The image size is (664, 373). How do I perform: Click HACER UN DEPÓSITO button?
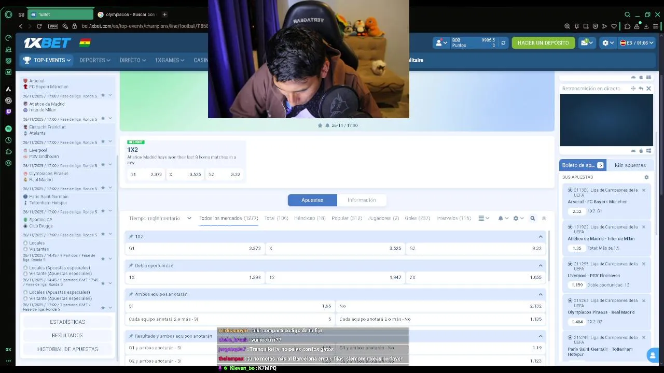[x=543, y=43]
